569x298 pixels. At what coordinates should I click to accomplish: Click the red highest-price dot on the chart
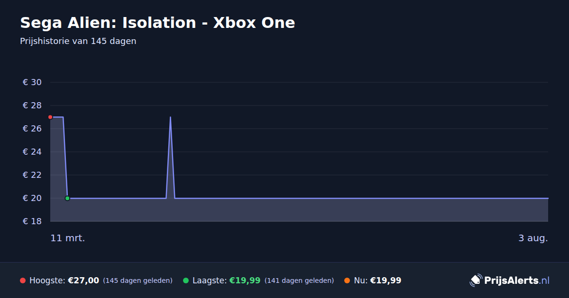click(50, 117)
